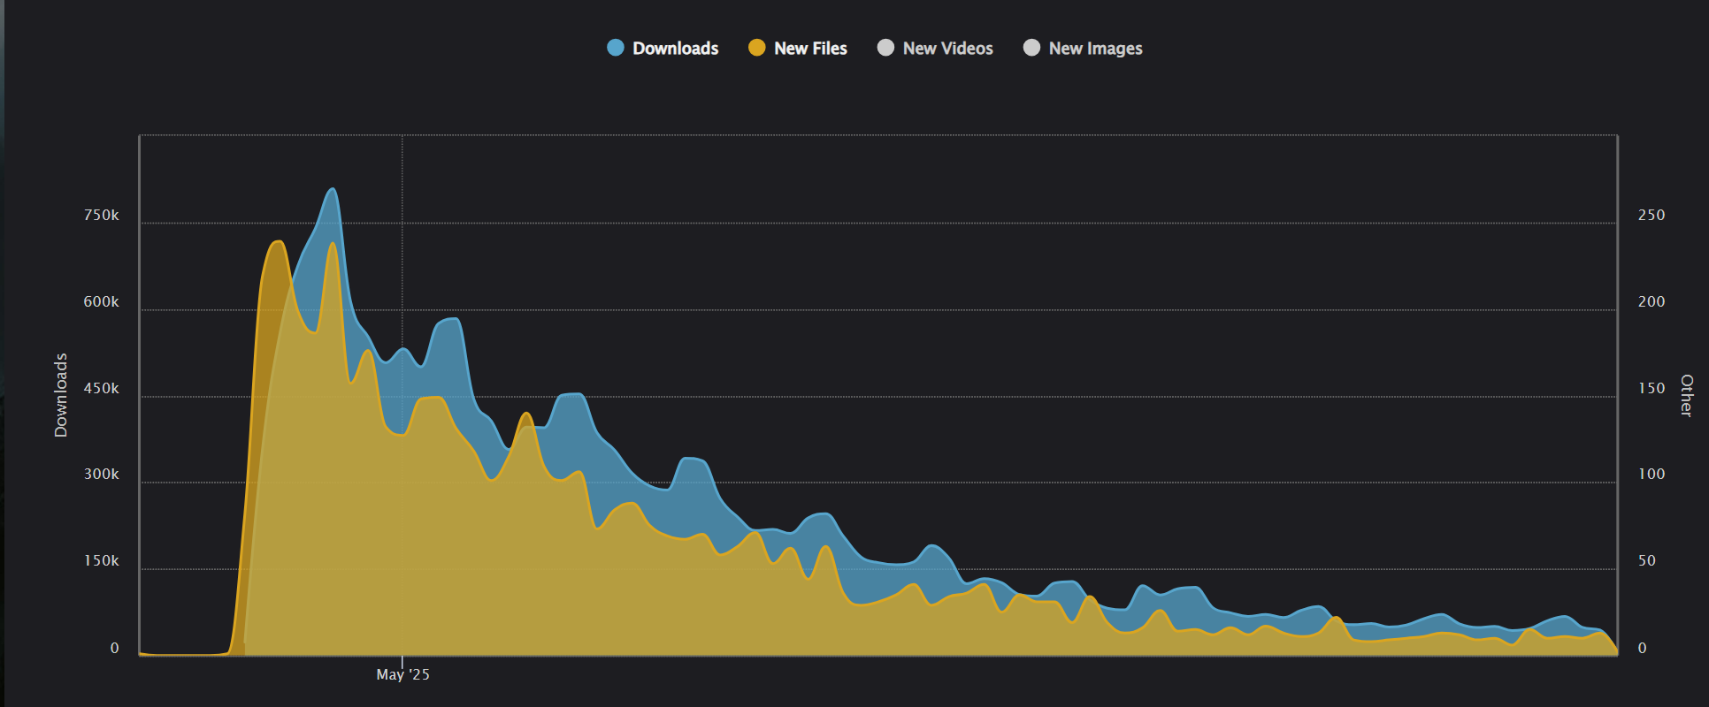Screen dimensions: 1709x707
Task: Click the blue Downloads legend dot
Action: click(x=616, y=48)
